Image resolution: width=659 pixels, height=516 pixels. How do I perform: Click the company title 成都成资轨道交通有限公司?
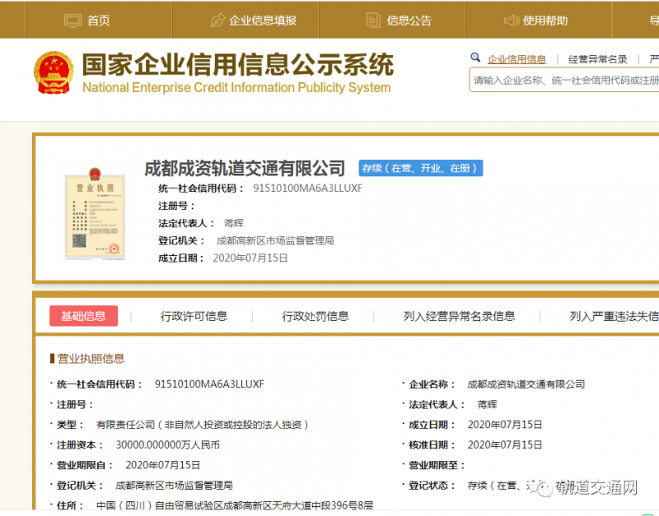click(245, 168)
